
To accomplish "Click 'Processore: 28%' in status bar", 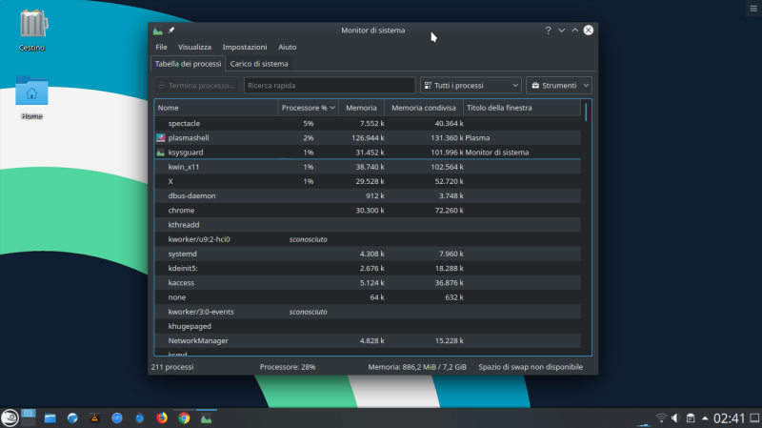I will coord(288,367).
